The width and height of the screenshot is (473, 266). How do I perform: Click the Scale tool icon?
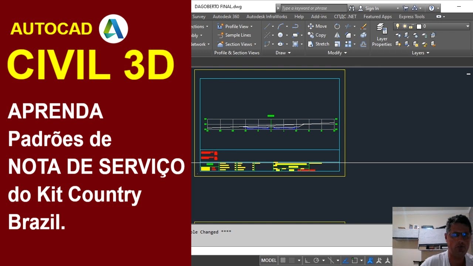[x=337, y=44]
